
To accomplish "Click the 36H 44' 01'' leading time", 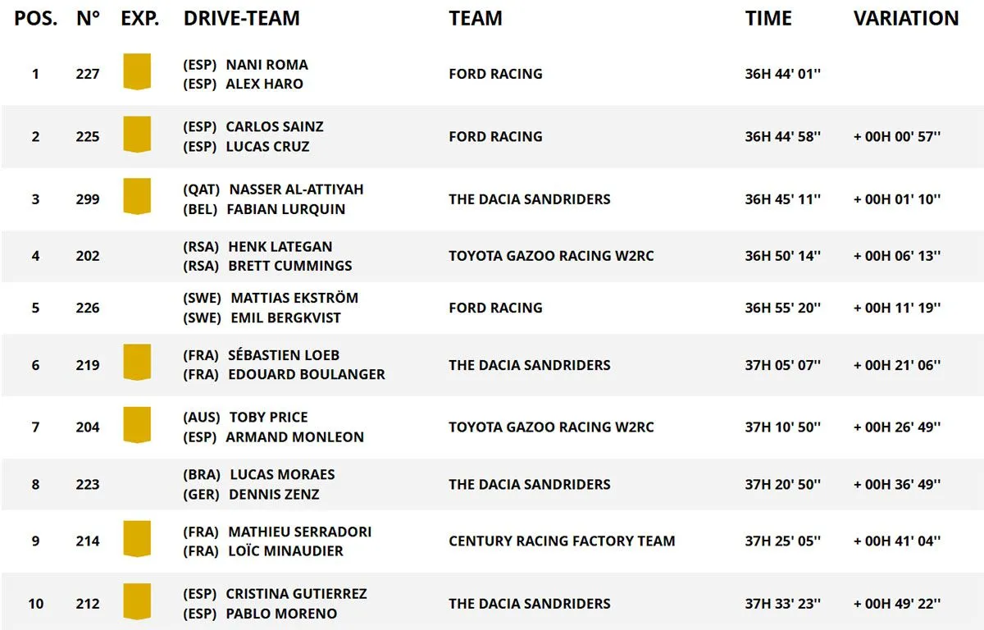I will (x=782, y=74).
